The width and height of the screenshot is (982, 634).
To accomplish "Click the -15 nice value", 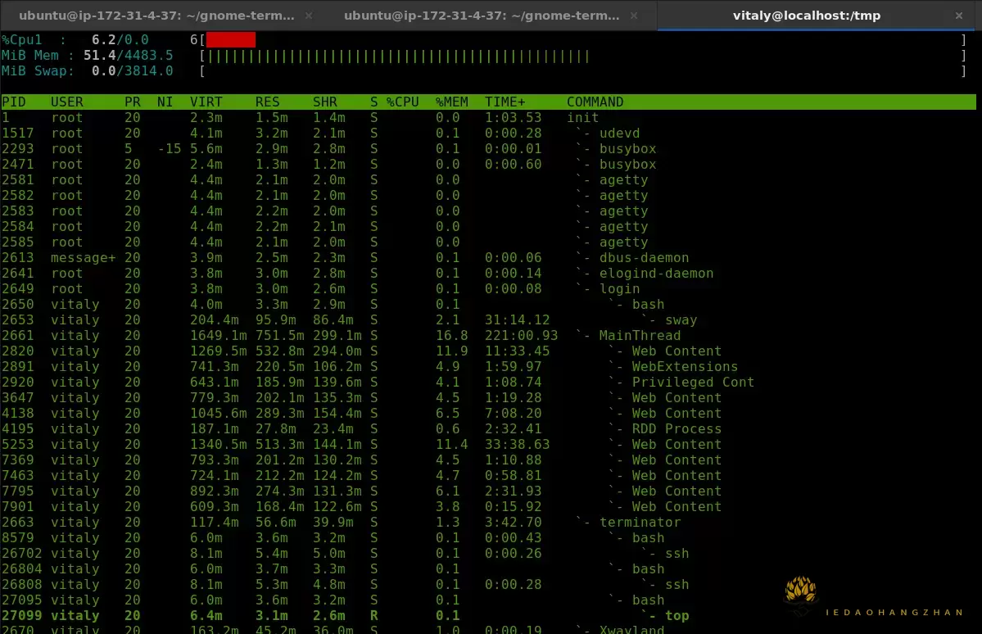I will 169,149.
